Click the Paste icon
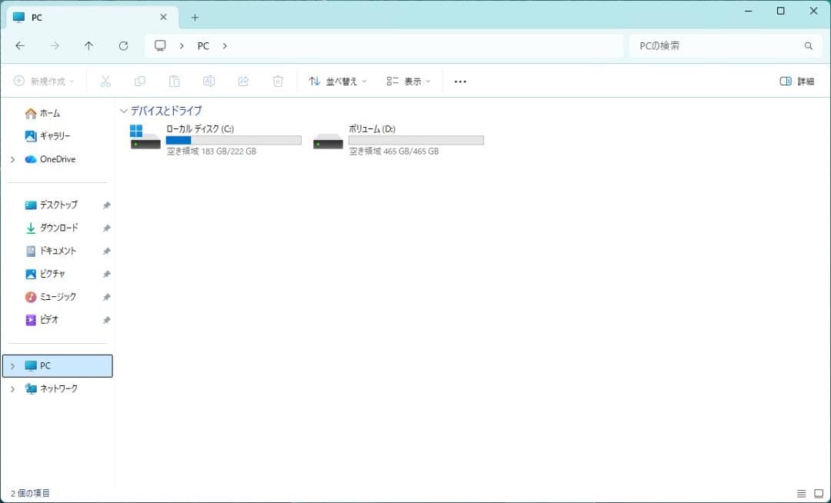831x503 pixels. [x=175, y=81]
